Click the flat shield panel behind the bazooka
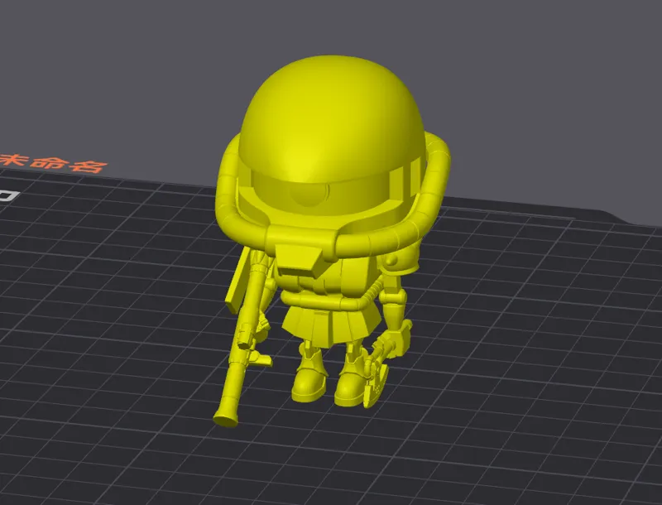Viewport: 662px width, 505px height. [237, 281]
